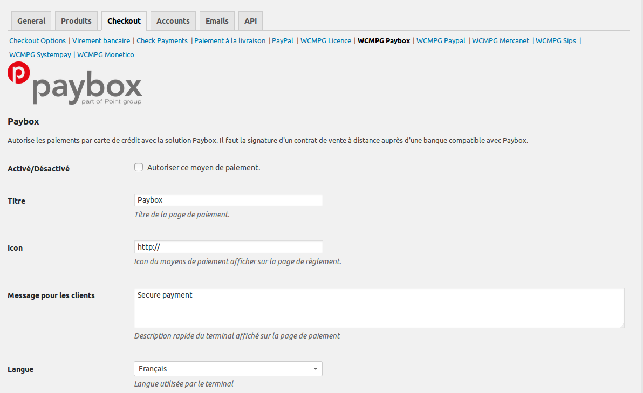Switch to the Produits tab
Image resolution: width=643 pixels, height=393 pixels.
[x=76, y=21]
